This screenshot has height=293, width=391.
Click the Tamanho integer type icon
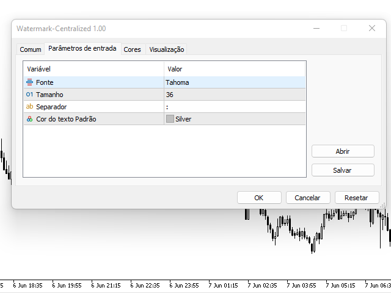click(29, 95)
